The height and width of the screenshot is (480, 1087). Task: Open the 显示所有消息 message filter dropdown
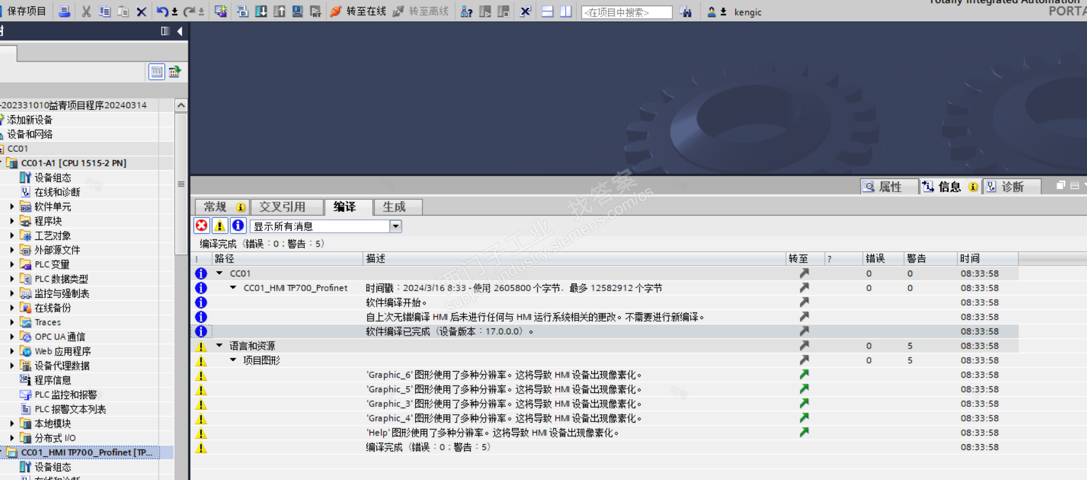tap(396, 227)
